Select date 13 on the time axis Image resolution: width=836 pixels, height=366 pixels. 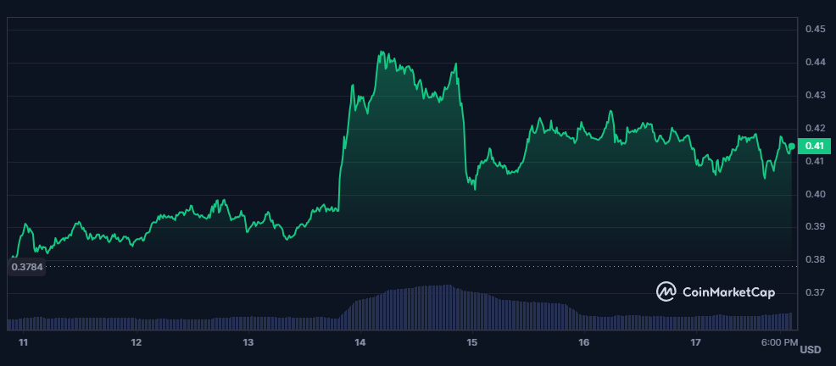(248, 343)
